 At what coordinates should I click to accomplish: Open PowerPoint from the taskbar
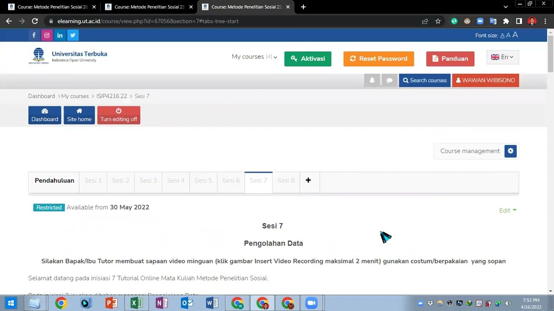tap(111, 303)
